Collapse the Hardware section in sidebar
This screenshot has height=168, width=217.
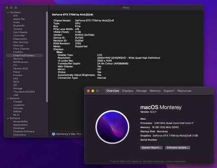click(x=8, y=13)
